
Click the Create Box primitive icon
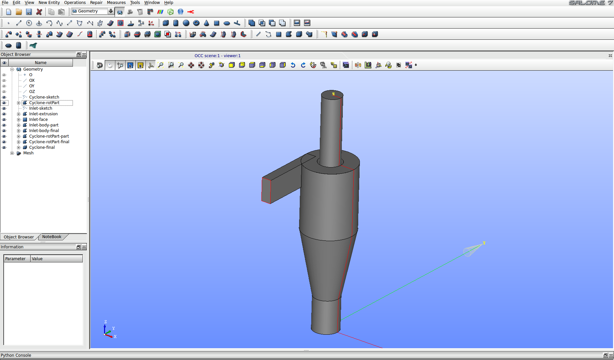pyautogui.click(x=165, y=23)
